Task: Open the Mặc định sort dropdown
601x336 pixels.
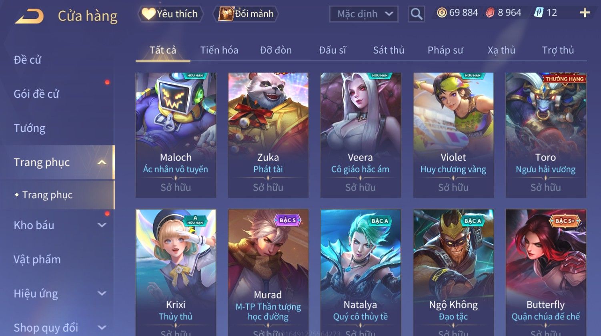Action: [364, 14]
